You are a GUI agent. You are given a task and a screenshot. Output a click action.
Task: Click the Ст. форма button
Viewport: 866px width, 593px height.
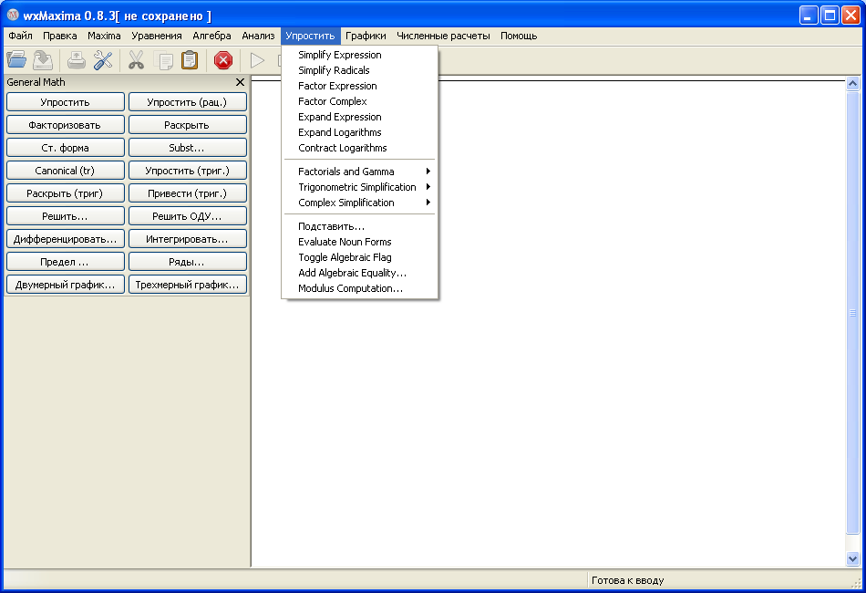point(65,148)
